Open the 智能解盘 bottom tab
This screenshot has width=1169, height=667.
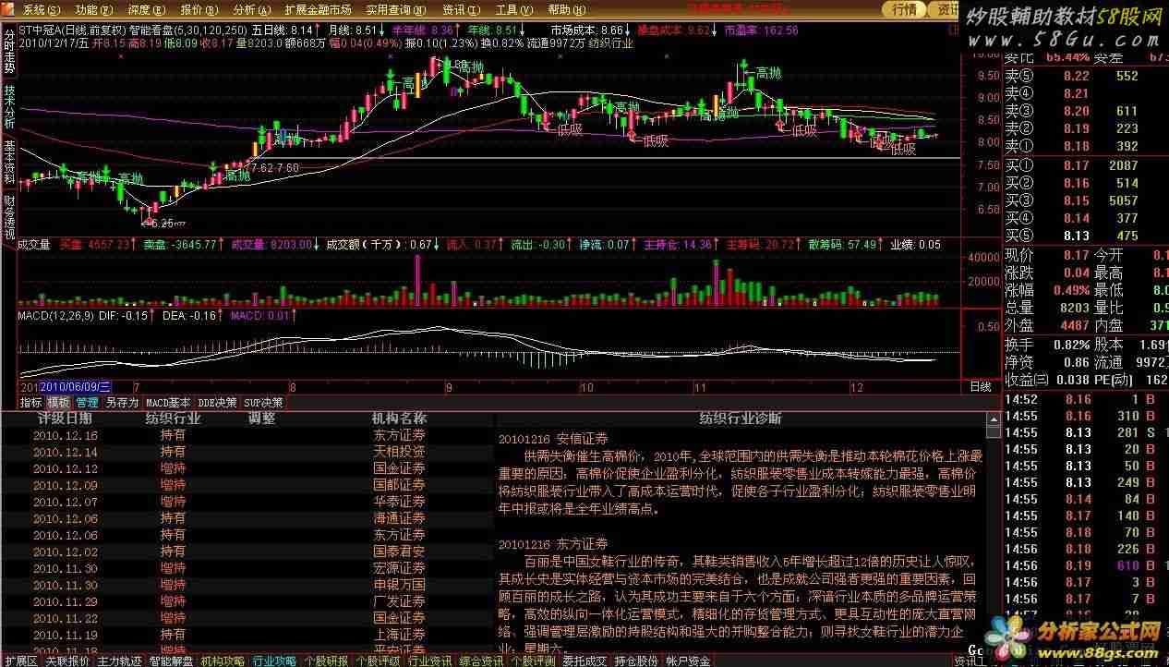point(172,661)
